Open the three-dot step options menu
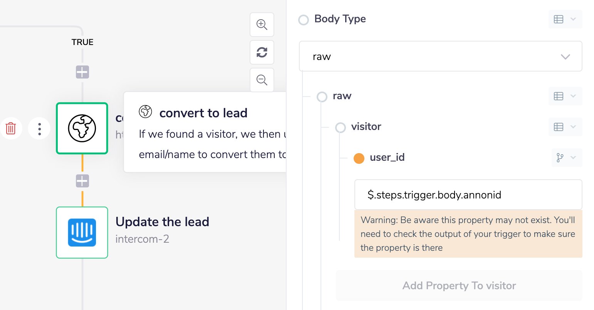This screenshot has height=310, width=594. pos(39,128)
